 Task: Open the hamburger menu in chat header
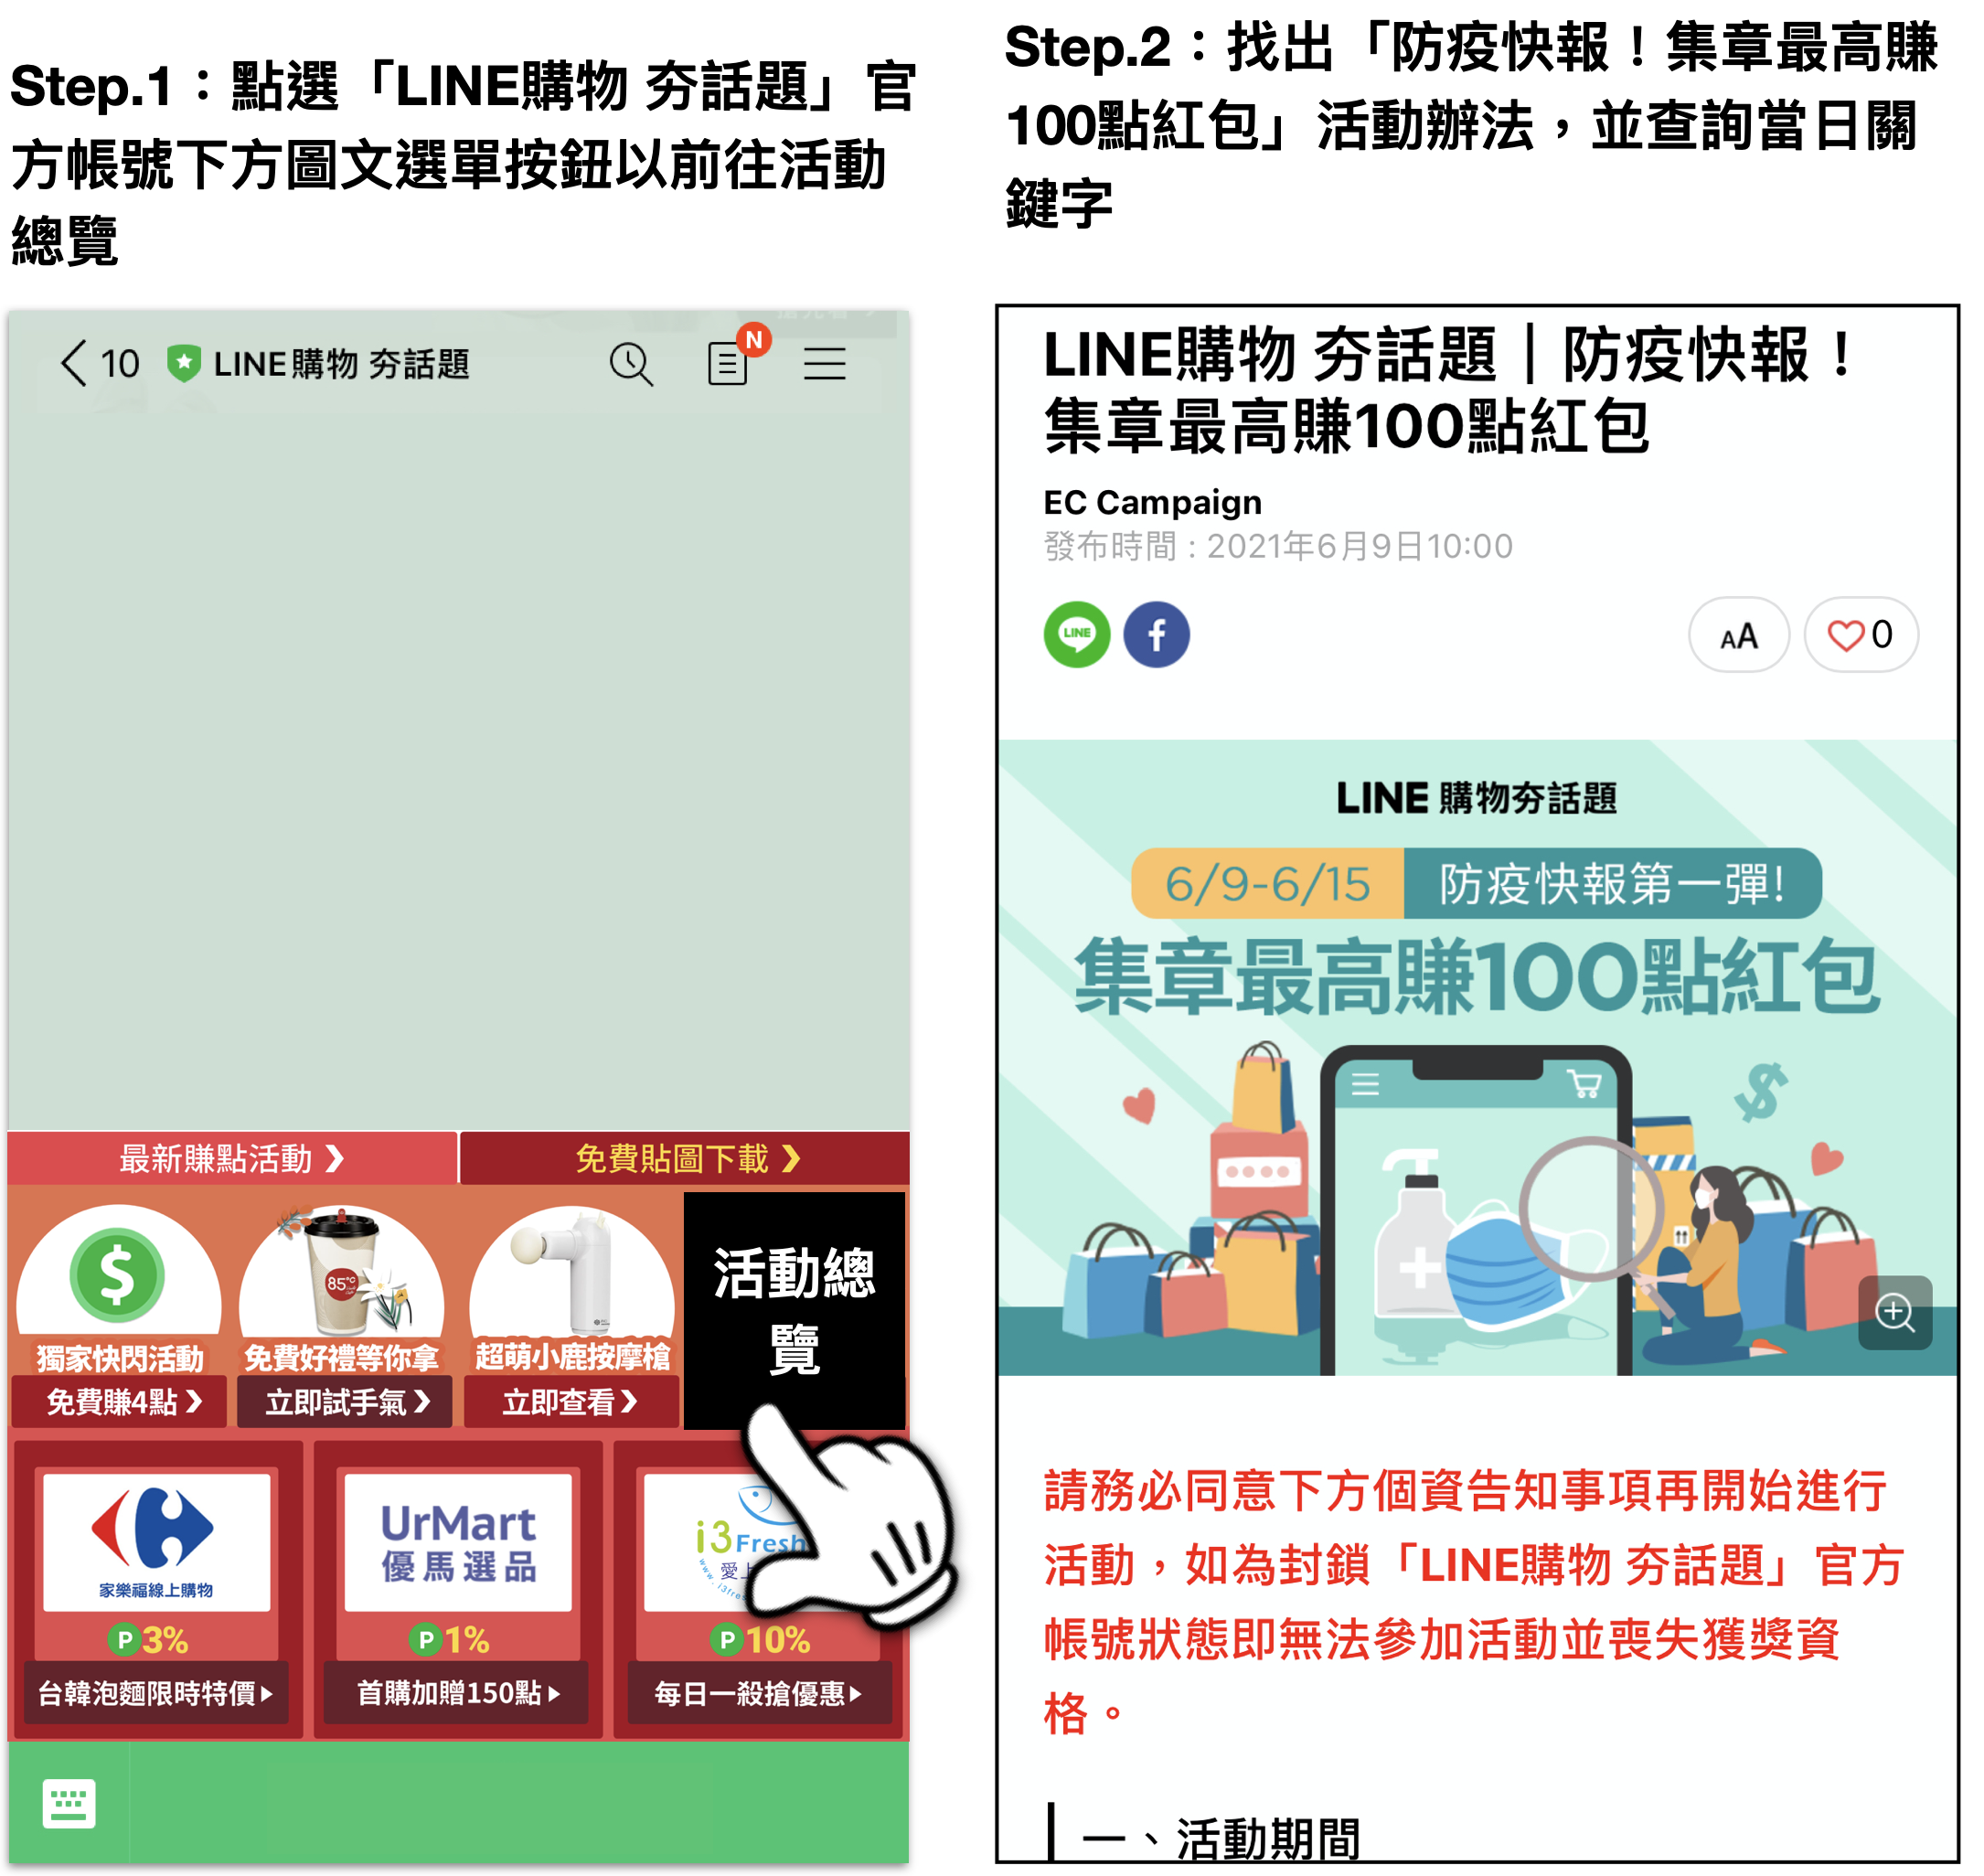(x=824, y=363)
